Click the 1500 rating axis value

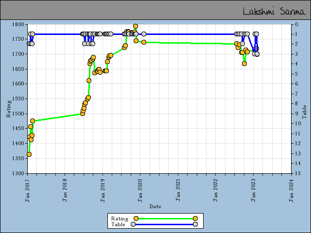(18, 114)
